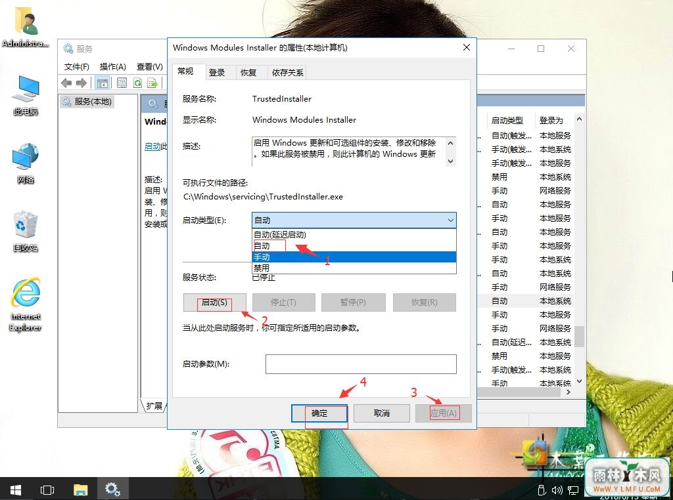Toggle the show/hide console tree toolbar icon

[x=102, y=83]
